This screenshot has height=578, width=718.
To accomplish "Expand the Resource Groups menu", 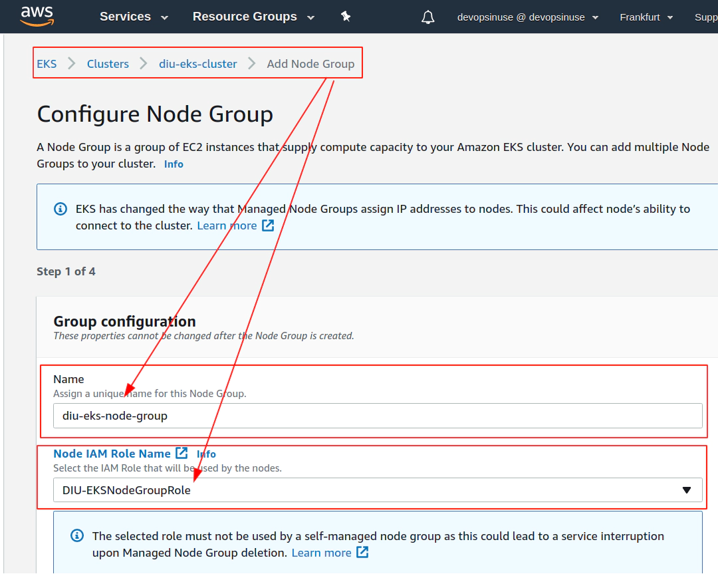I will coord(253,17).
